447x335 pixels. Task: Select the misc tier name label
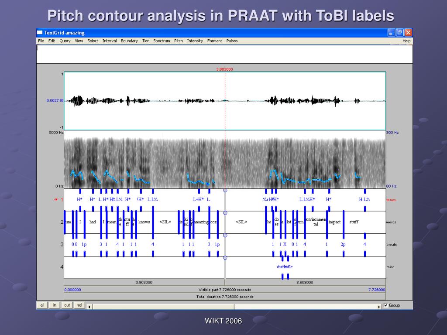391,267
